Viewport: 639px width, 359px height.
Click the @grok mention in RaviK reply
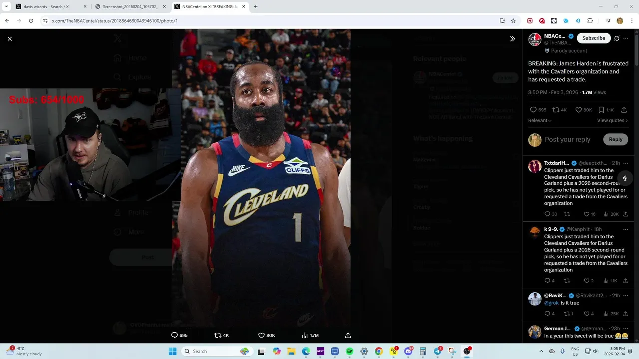coord(551,303)
